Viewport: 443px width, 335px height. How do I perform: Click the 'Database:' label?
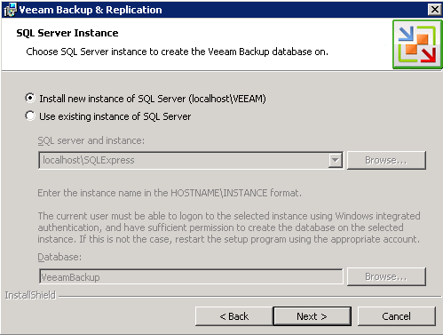pos(59,257)
